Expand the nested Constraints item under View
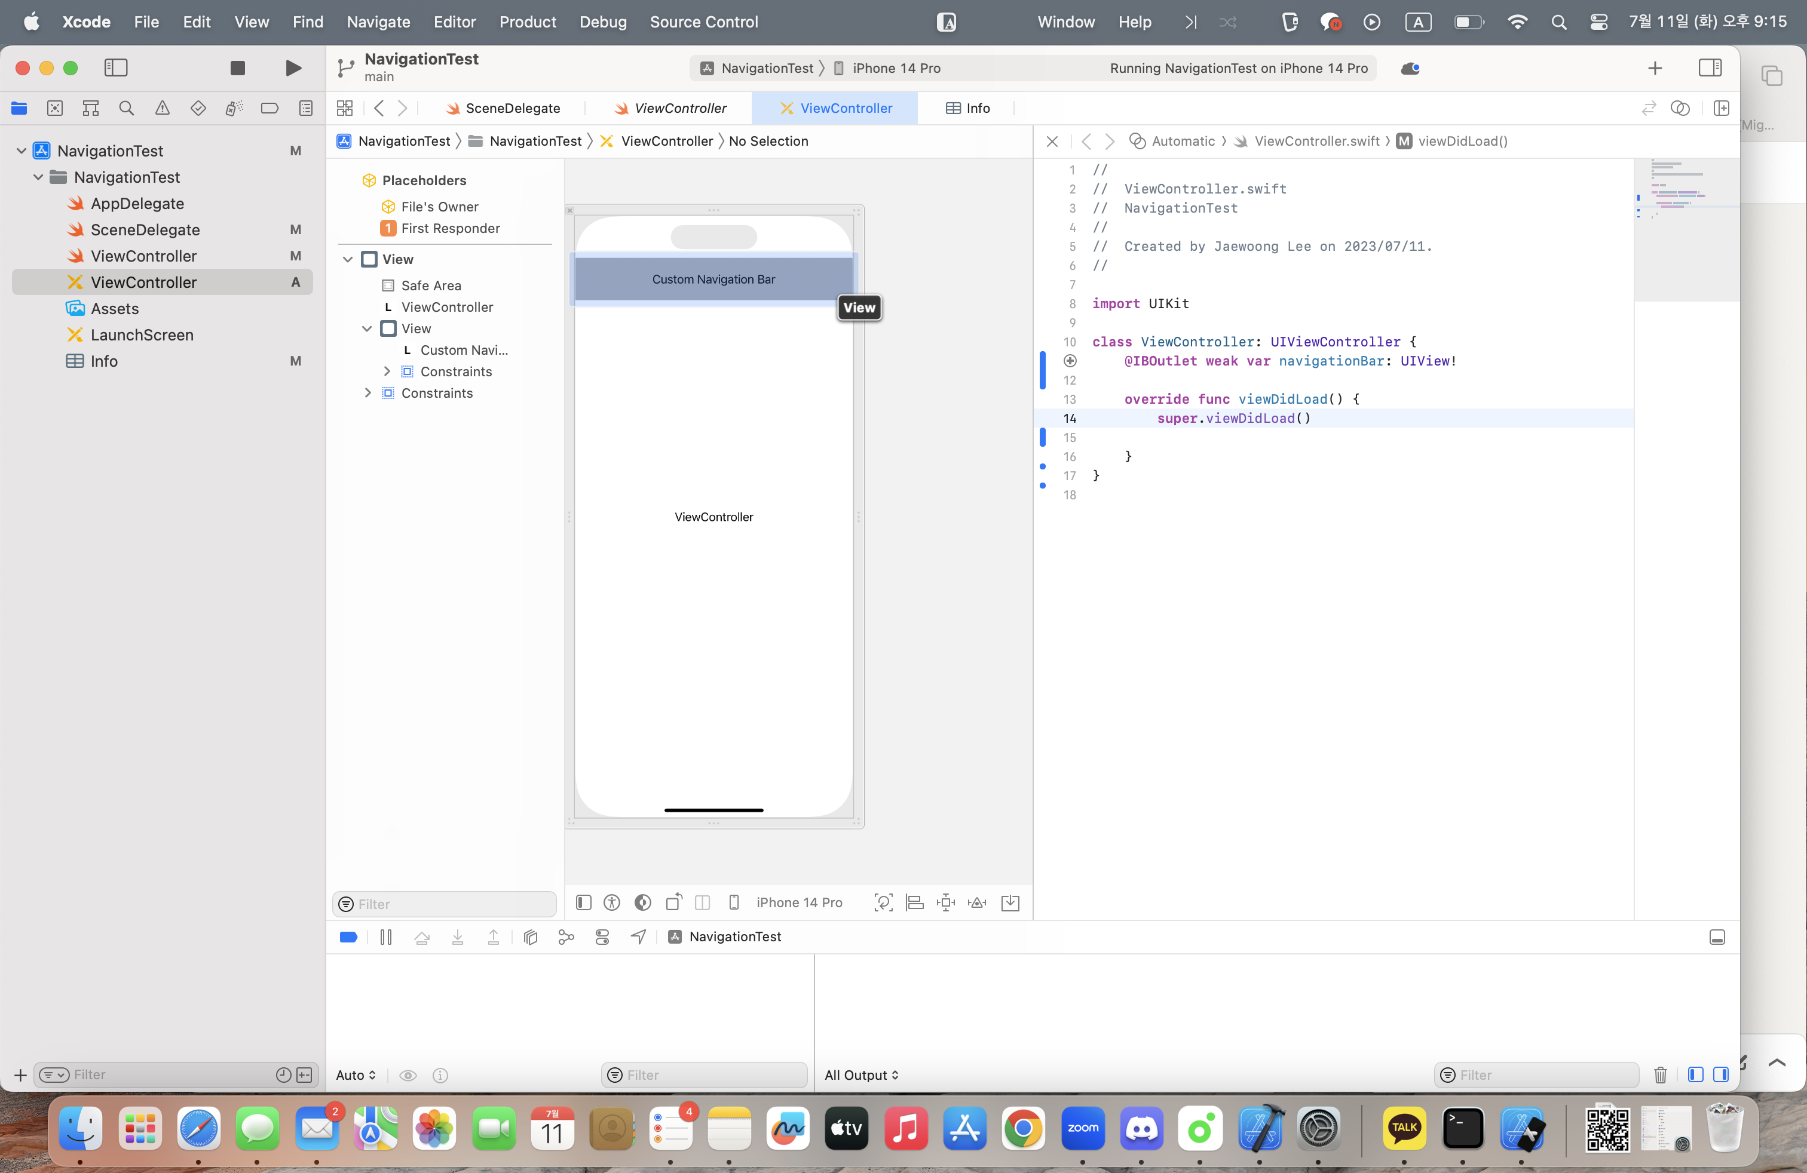Image resolution: width=1807 pixels, height=1173 pixels. click(387, 371)
